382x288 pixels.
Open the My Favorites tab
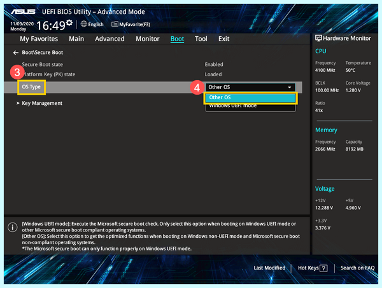point(39,39)
